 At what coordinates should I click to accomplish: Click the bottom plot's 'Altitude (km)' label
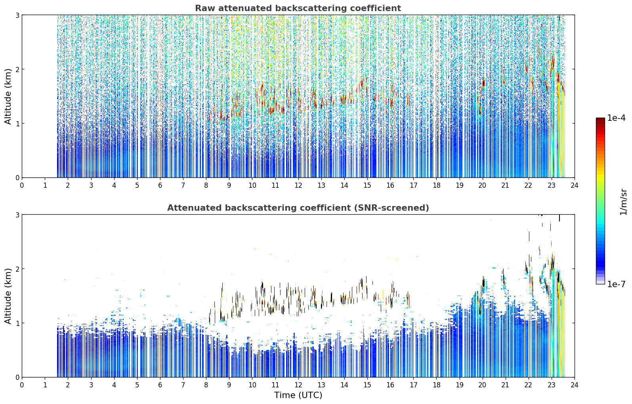(x=8, y=296)
